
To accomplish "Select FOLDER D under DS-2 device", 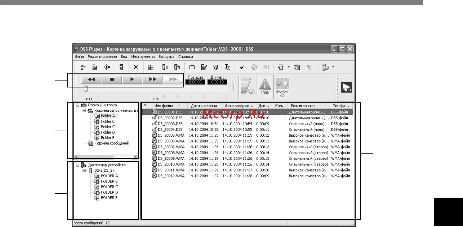I will pyautogui.click(x=109, y=192).
